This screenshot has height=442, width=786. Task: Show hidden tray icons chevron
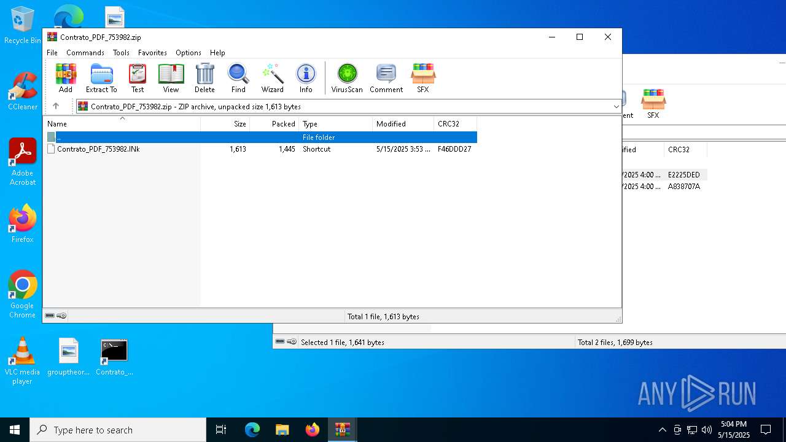[x=662, y=430]
